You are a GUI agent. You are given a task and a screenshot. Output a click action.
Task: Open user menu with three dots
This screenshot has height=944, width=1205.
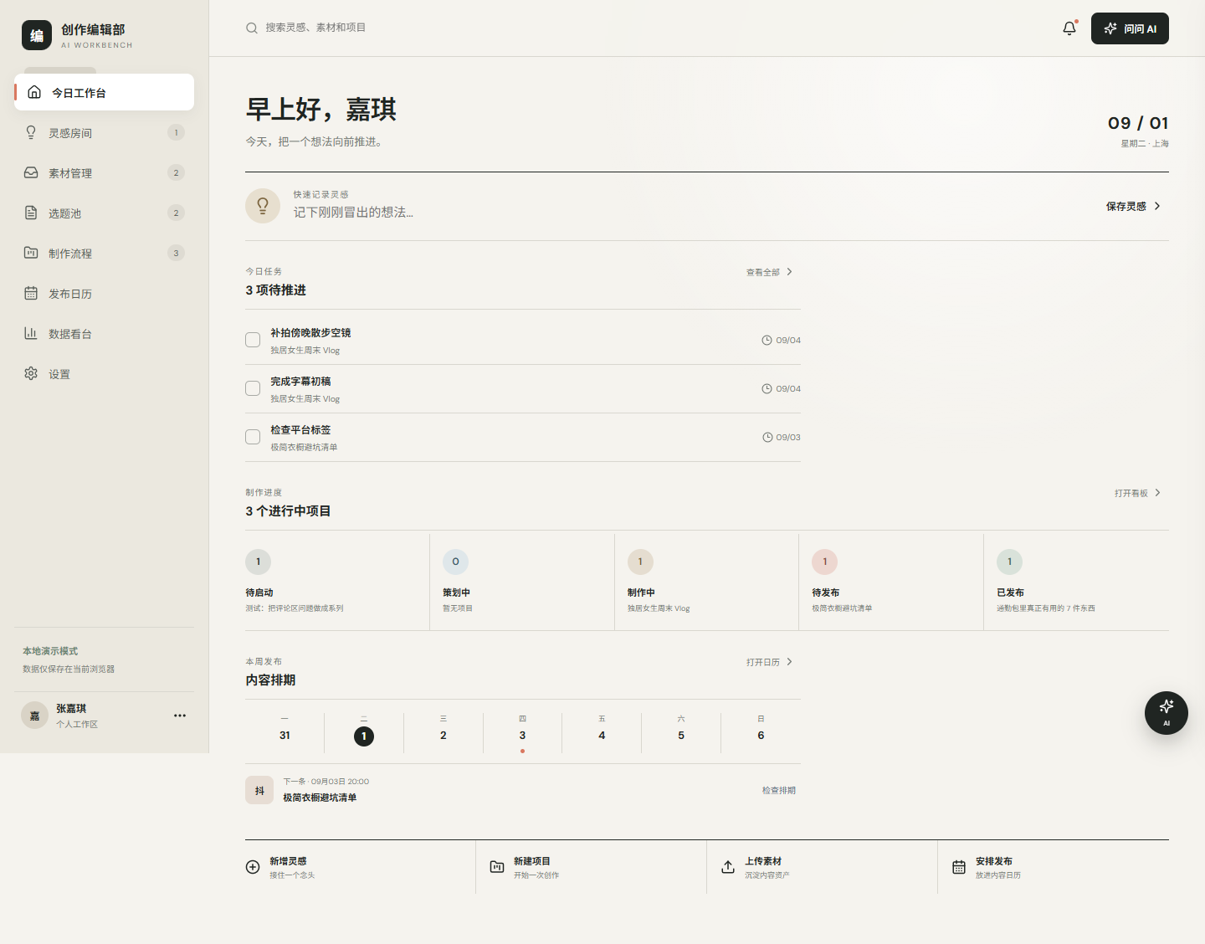click(x=180, y=716)
